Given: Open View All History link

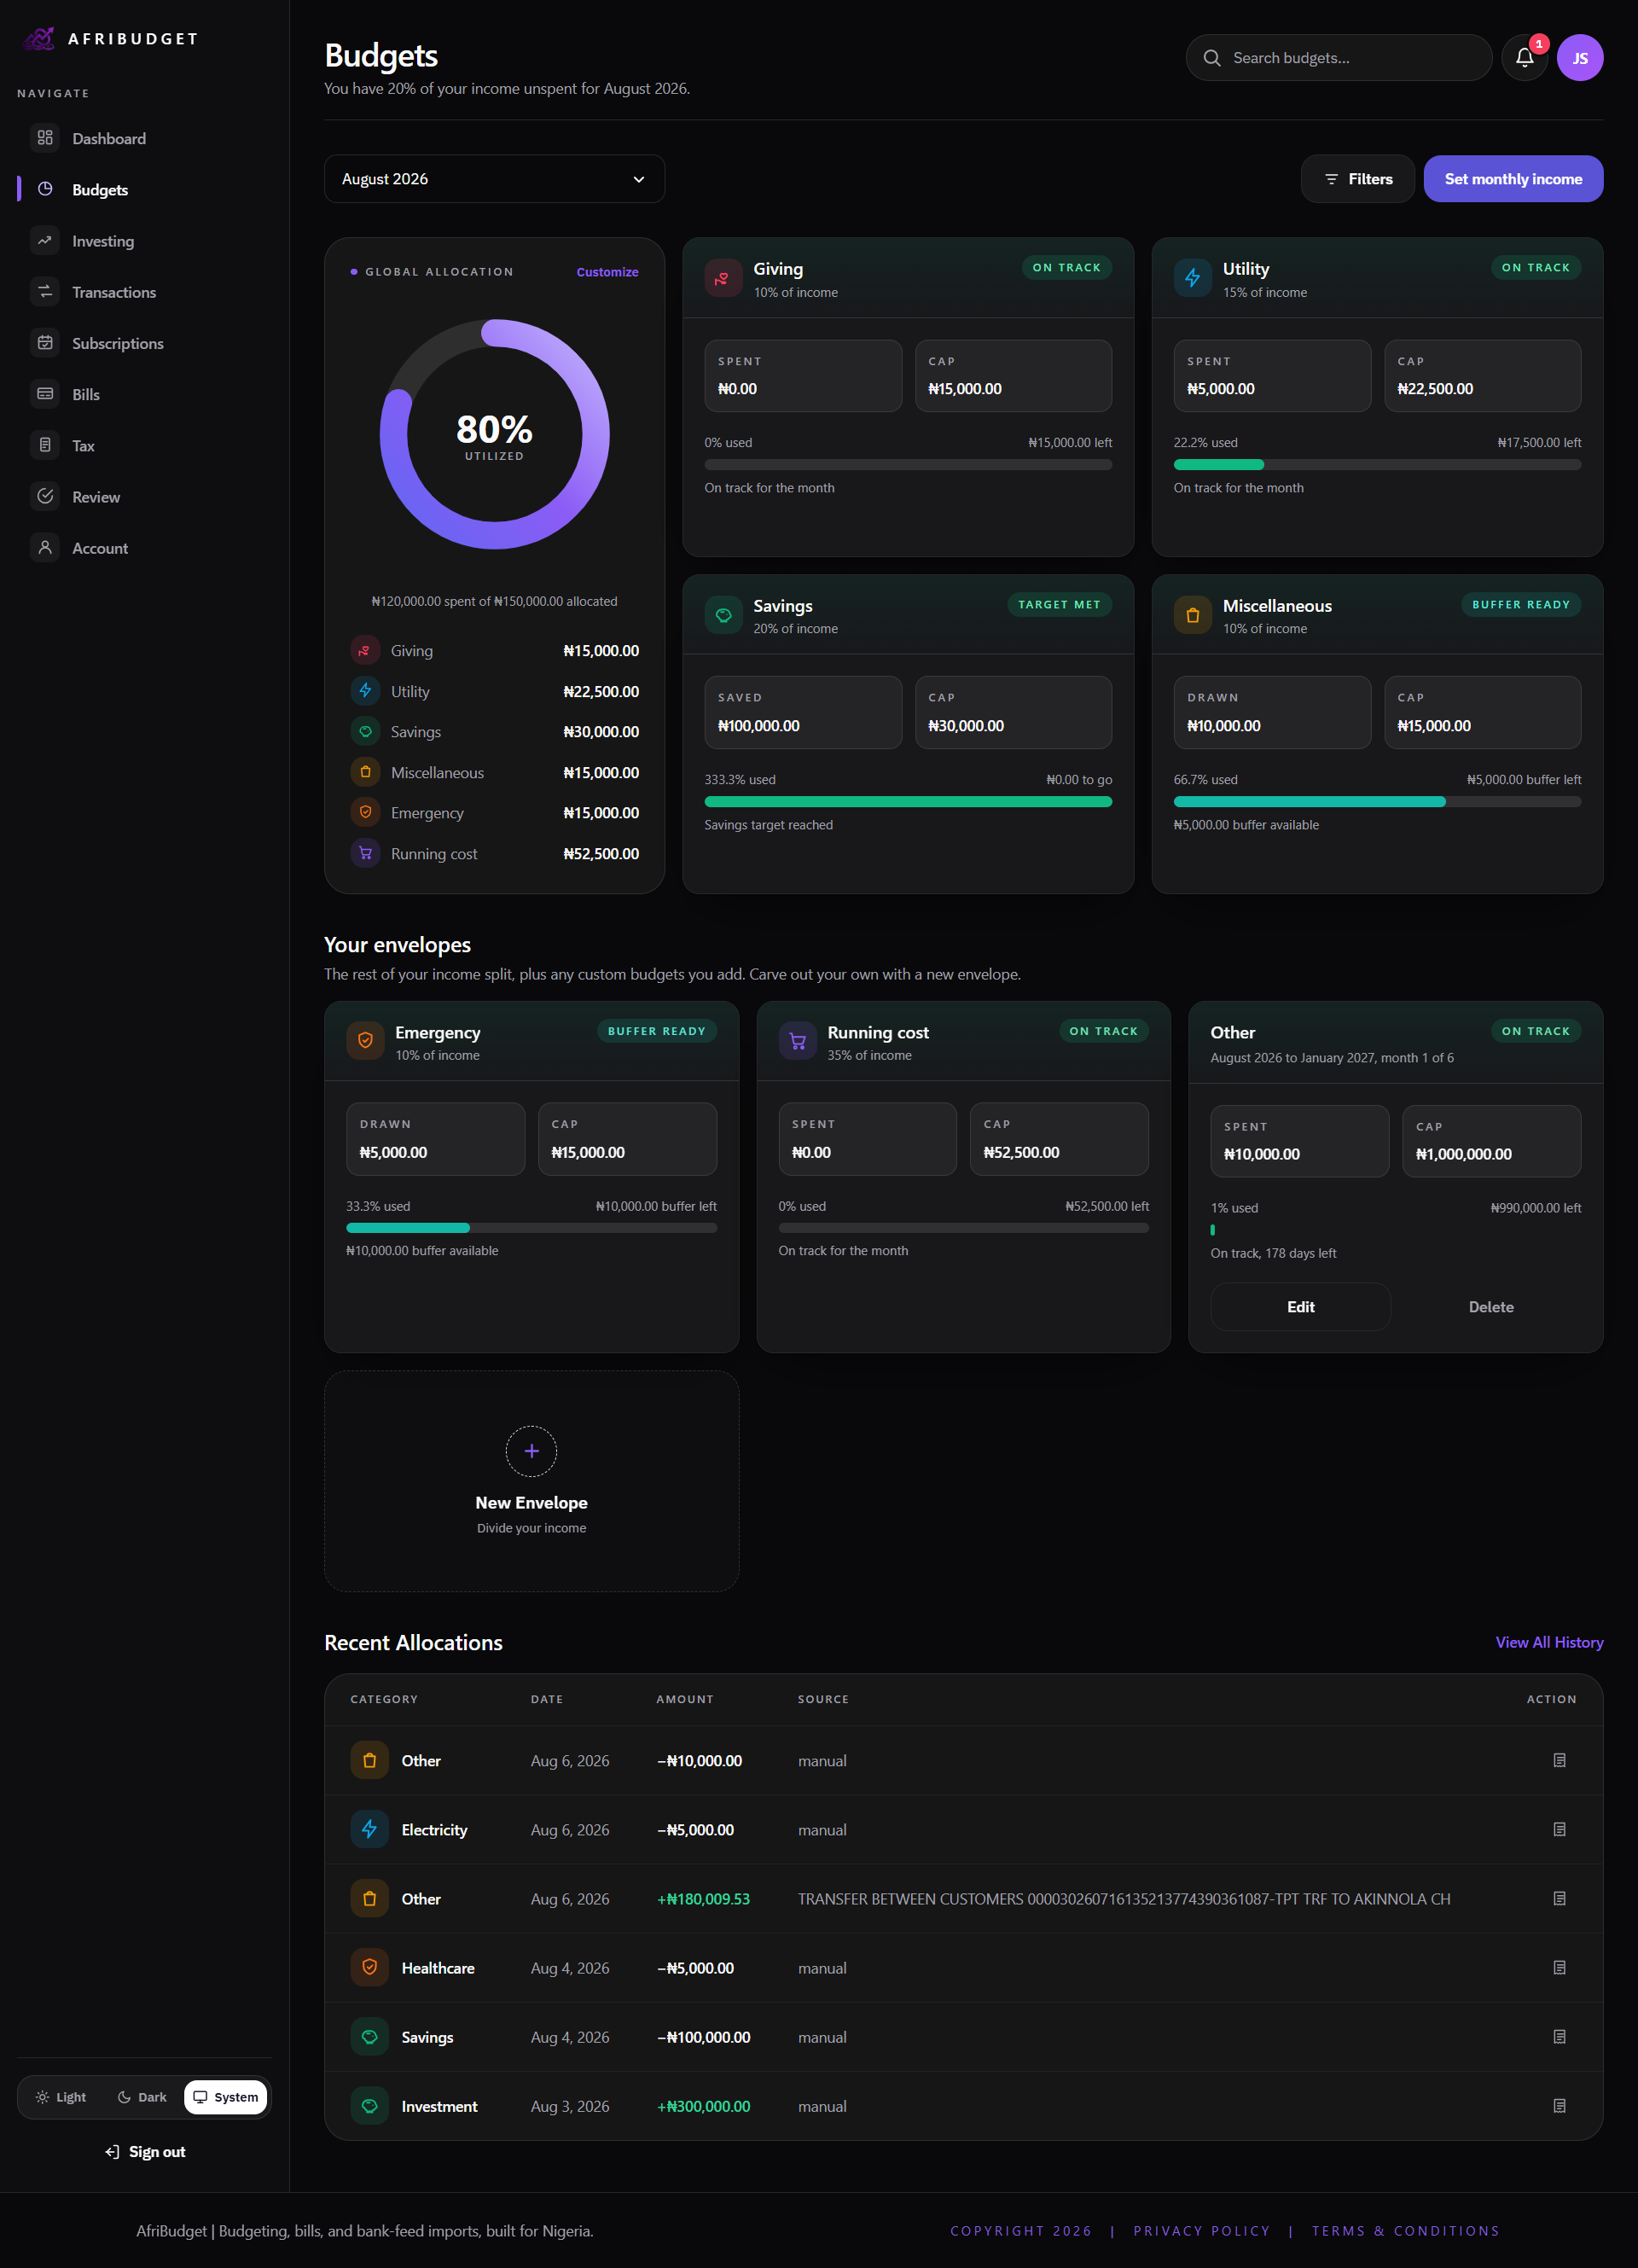Looking at the screenshot, I should pos(1548,1642).
